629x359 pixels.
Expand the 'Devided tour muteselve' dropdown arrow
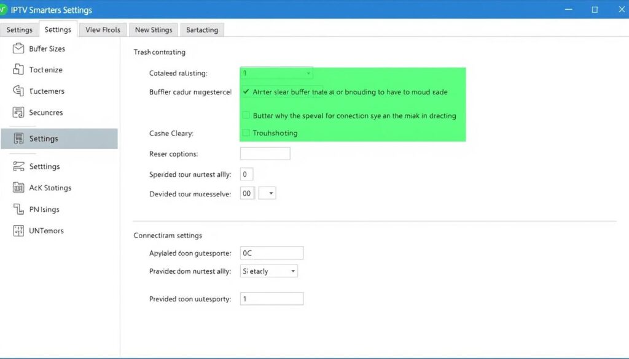click(x=267, y=193)
